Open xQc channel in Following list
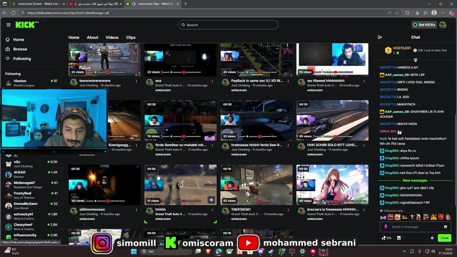457x257 pixels. [31, 164]
